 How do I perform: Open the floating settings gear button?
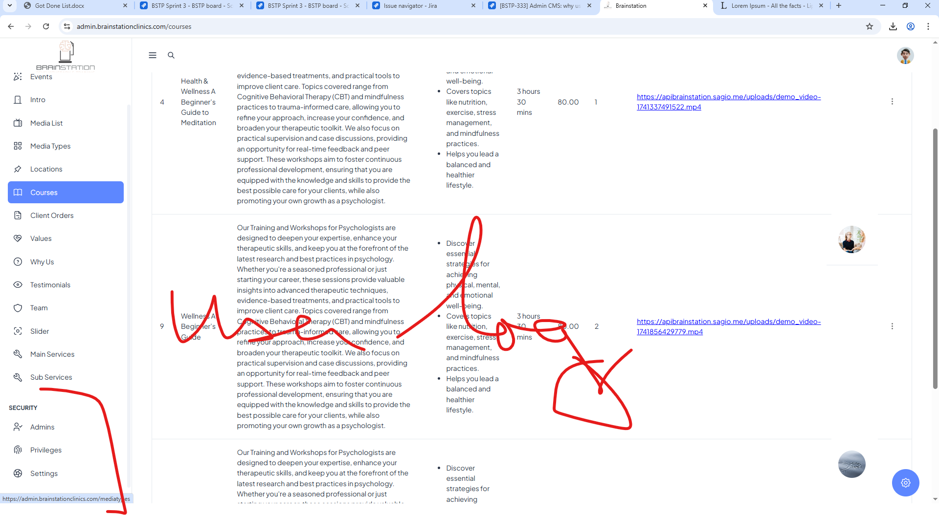[x=905, y=483]
